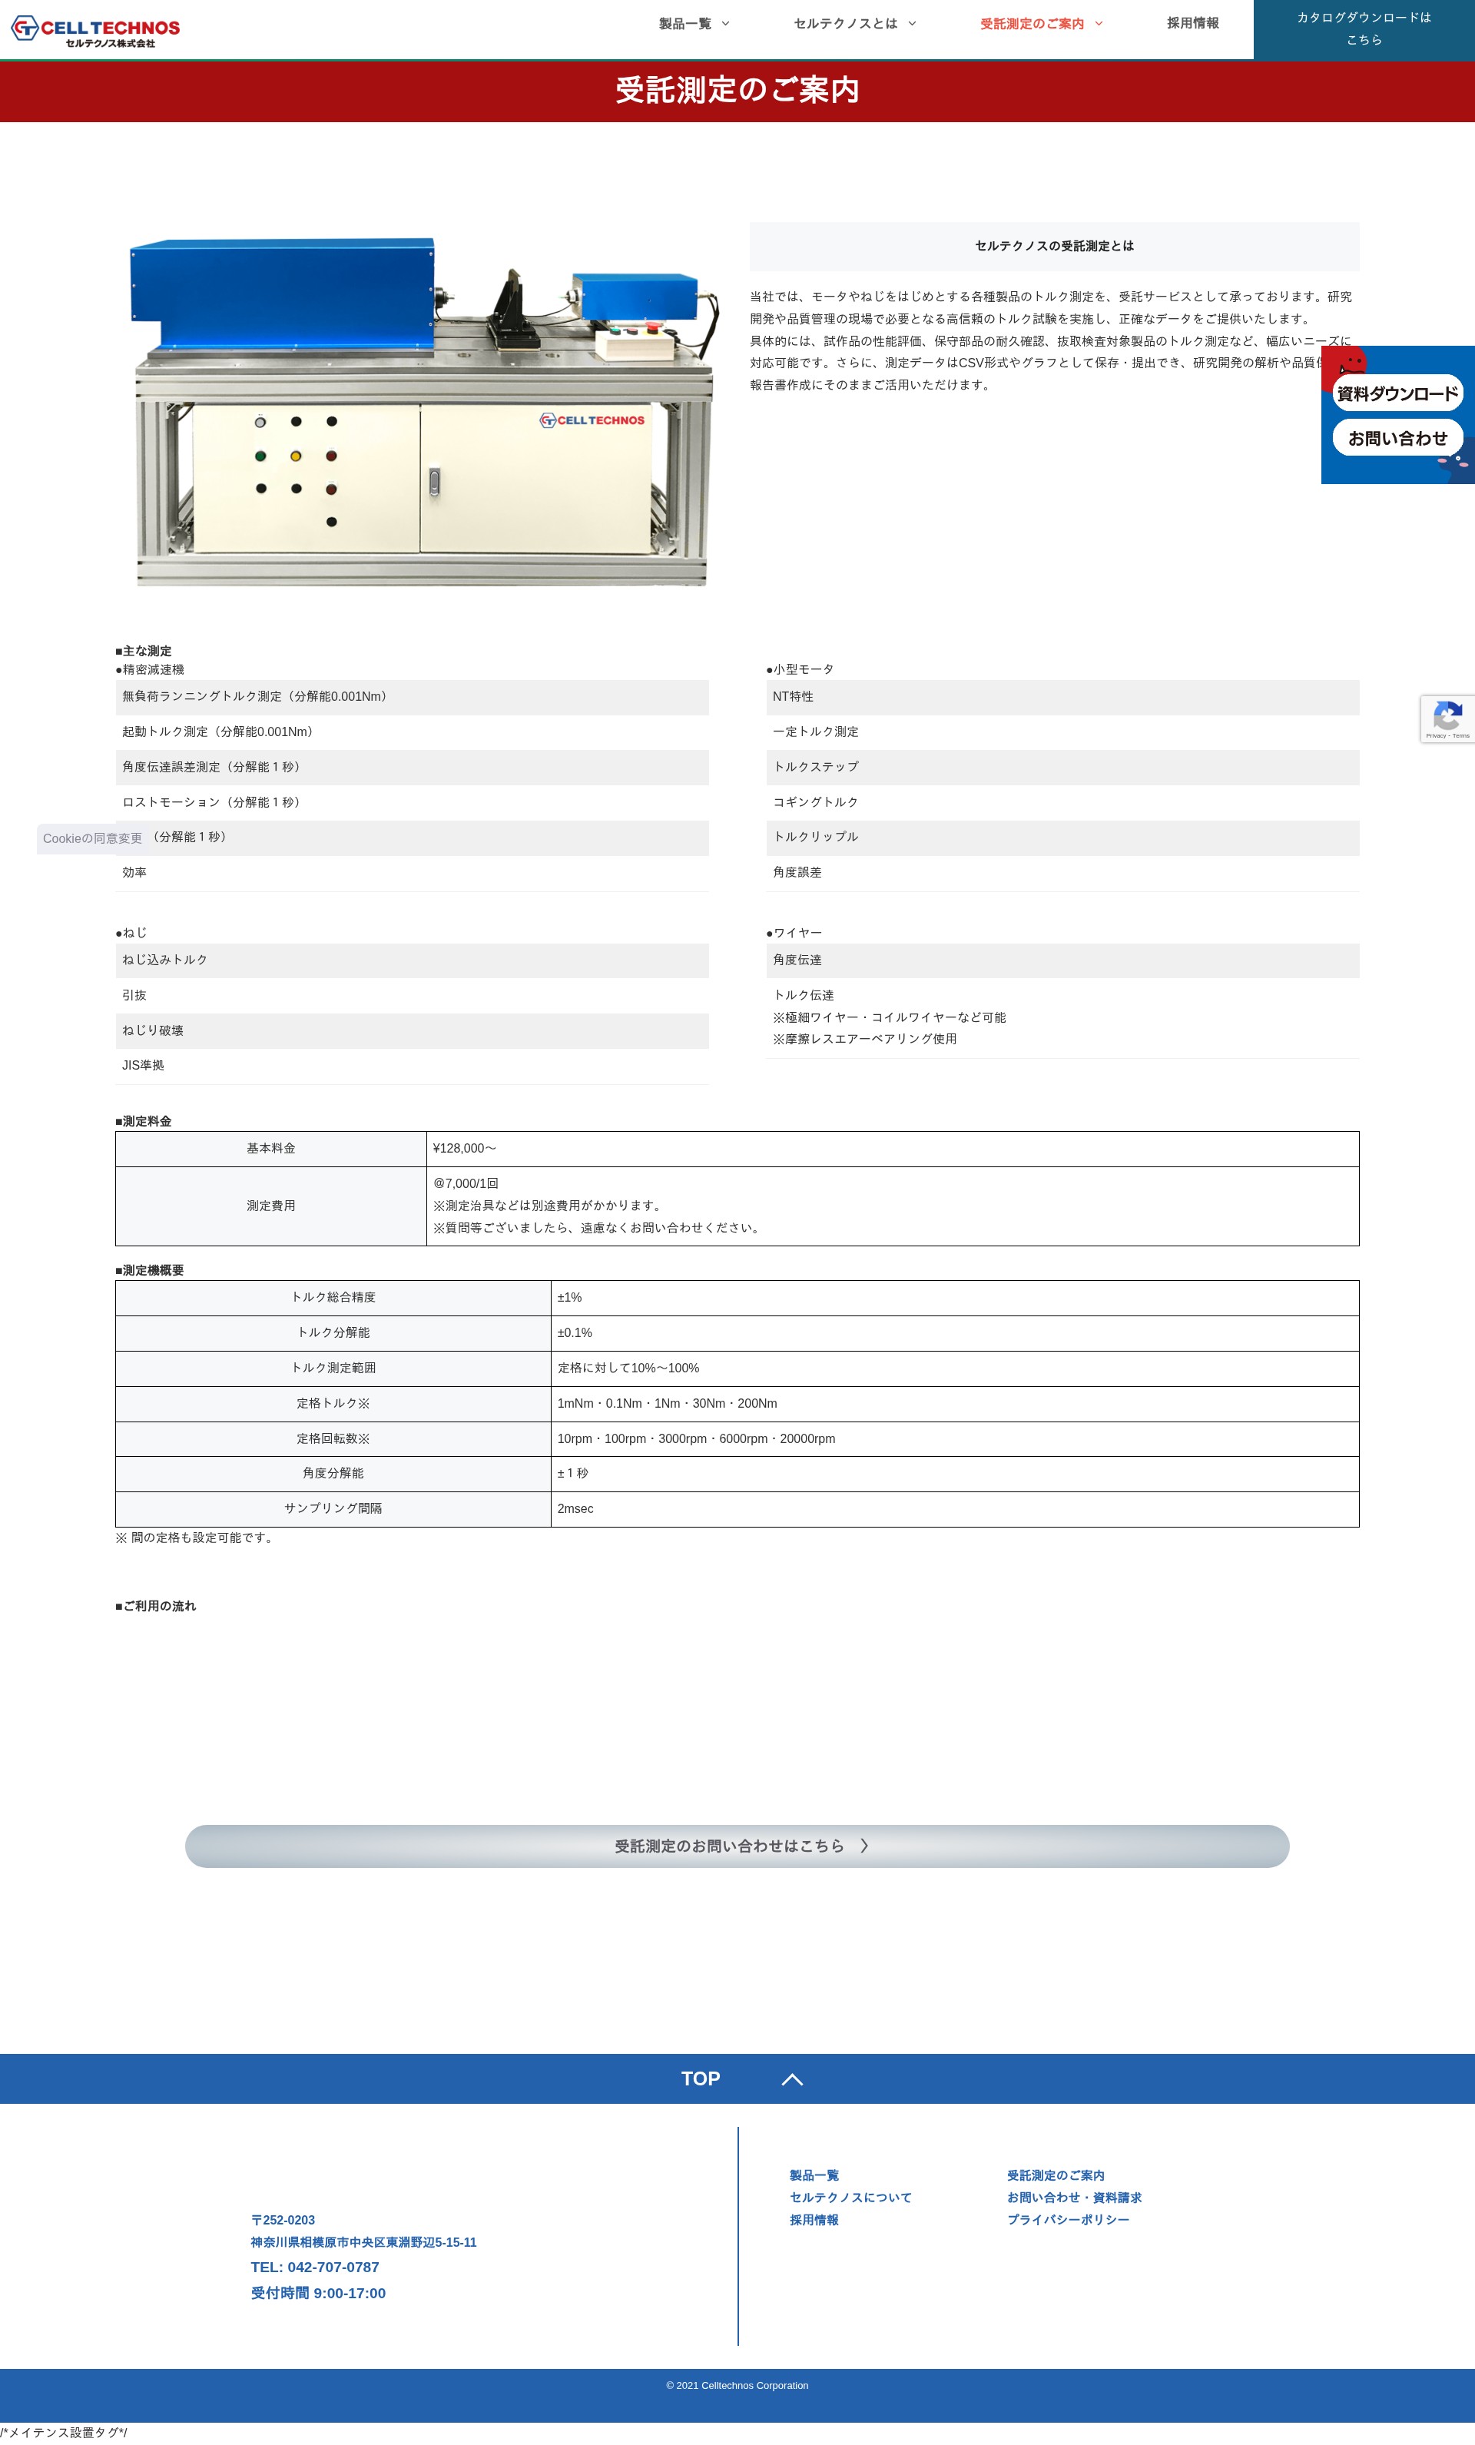Click the up chevron beside TOP
The height and width of the screenshot is (2445, 1475).
[791, 2078]
